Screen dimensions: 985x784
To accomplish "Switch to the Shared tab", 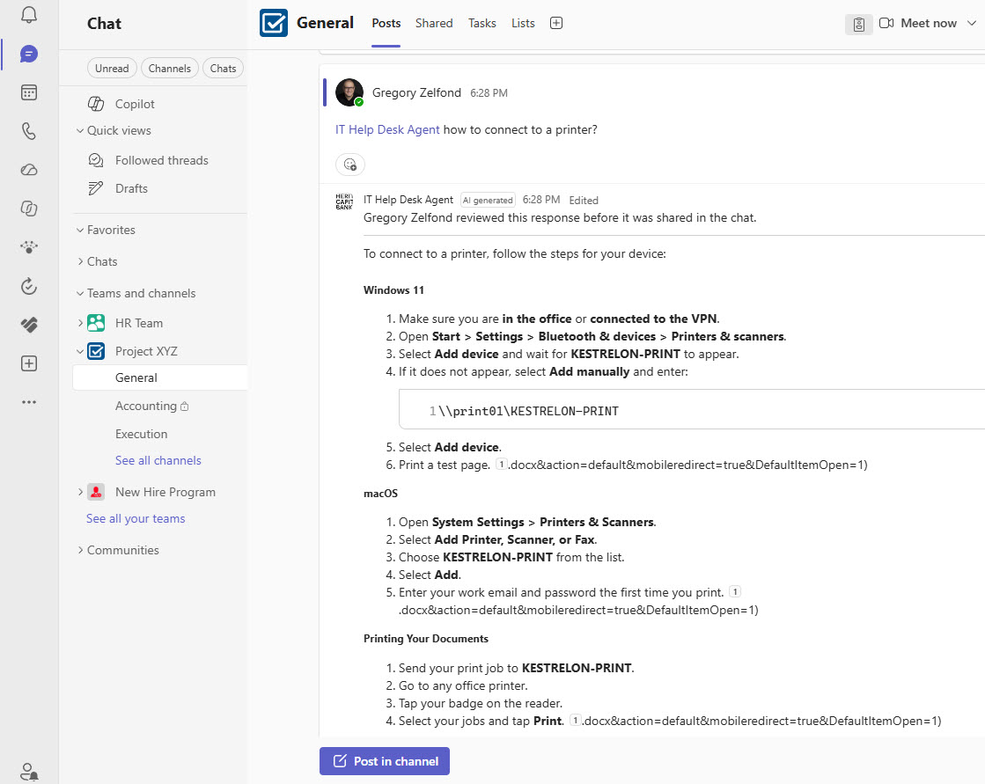I will [434, 23].
